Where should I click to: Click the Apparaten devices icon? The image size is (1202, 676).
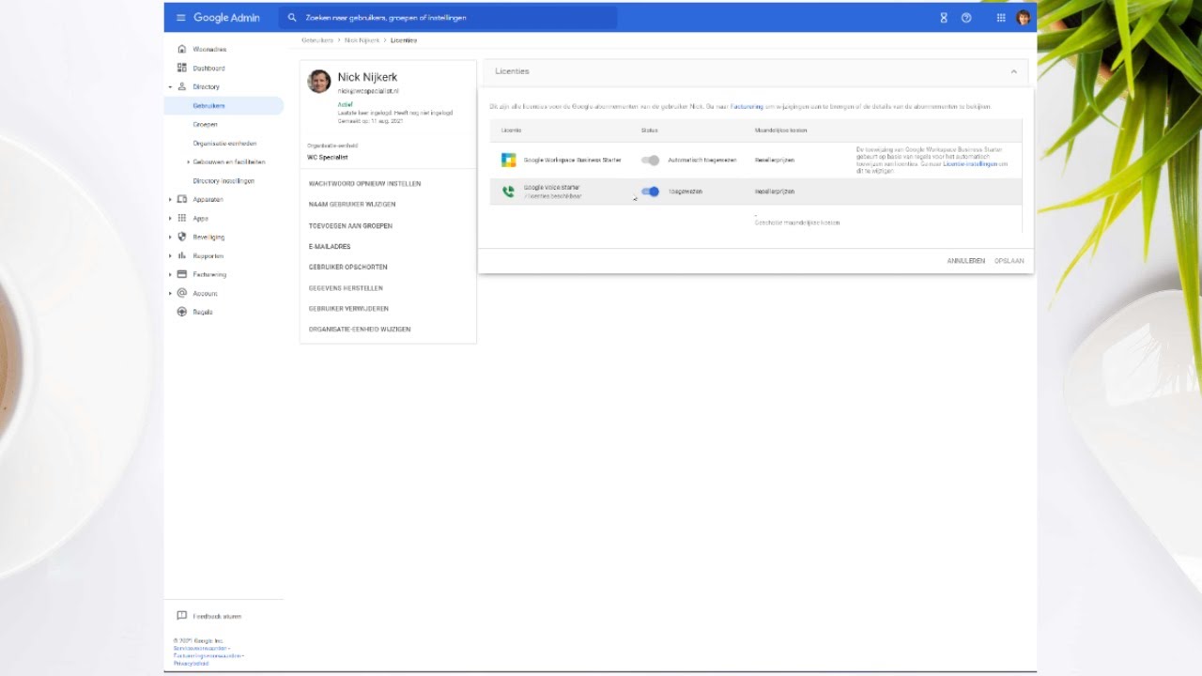coord(182,199)
